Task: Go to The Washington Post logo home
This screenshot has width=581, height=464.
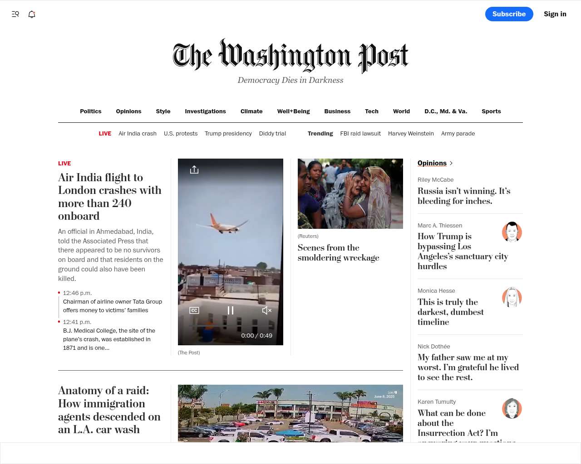Action: 290,56
